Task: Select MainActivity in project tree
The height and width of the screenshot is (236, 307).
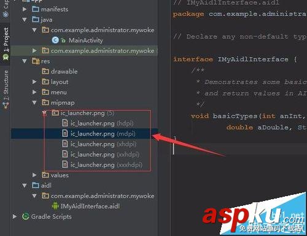Action: [x=86, y=40]
